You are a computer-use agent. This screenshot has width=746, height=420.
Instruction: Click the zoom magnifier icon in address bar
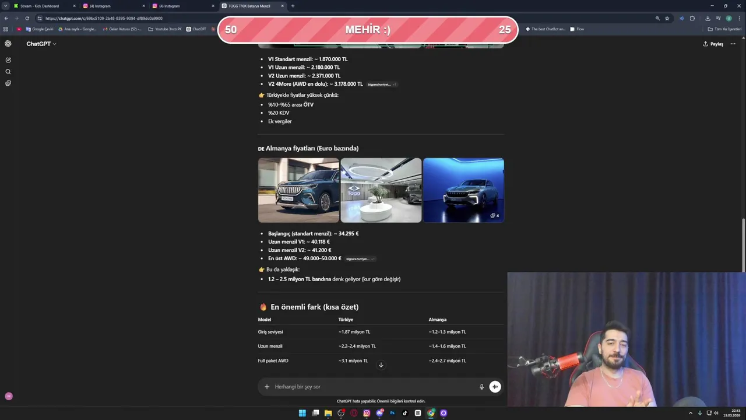[x=657, y=18]
